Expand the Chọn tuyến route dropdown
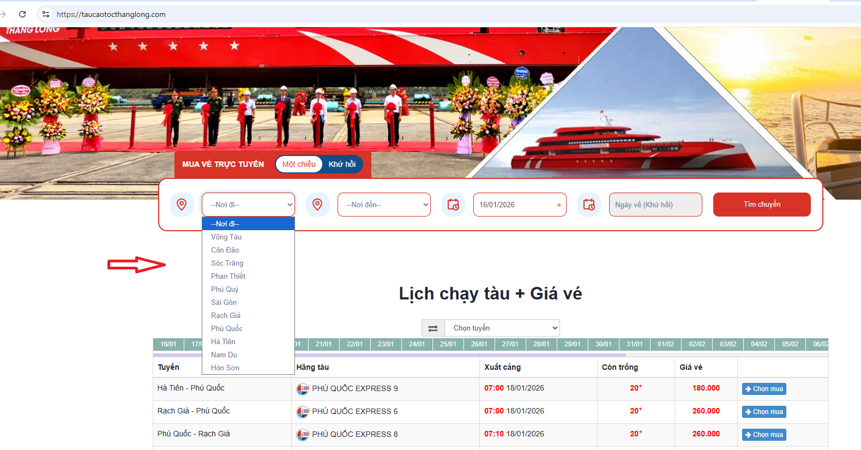The height and width of the screenshot is (450, 861). click(502, 328)
